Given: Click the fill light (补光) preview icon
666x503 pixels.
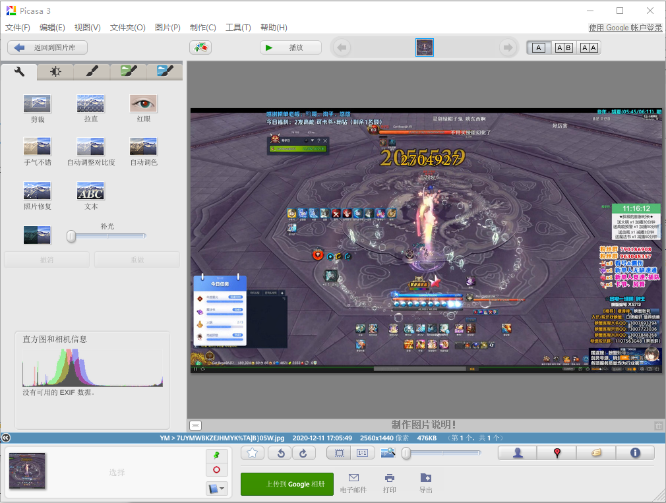Looking at the screenshot, I should 38,235.
